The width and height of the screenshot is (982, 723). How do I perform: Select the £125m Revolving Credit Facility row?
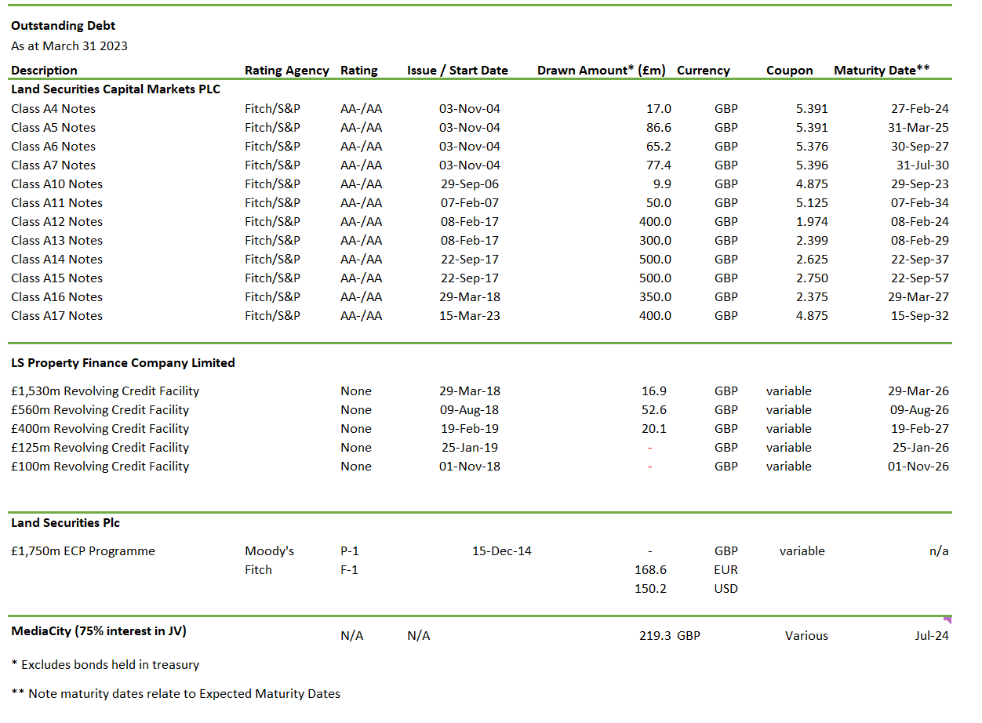point(100,447)
